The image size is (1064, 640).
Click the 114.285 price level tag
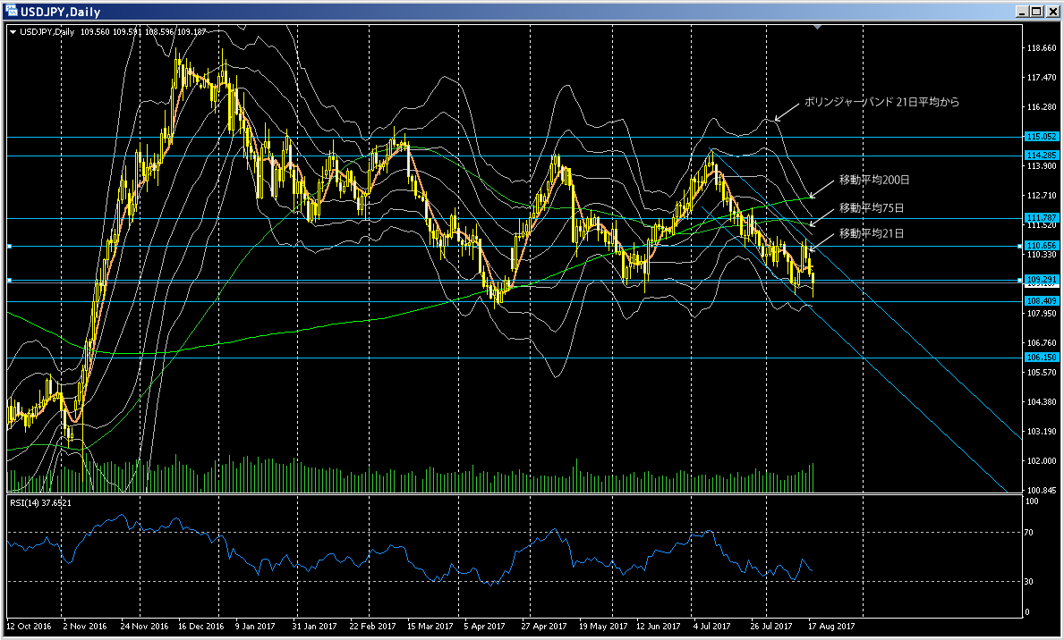point(1041,156)
